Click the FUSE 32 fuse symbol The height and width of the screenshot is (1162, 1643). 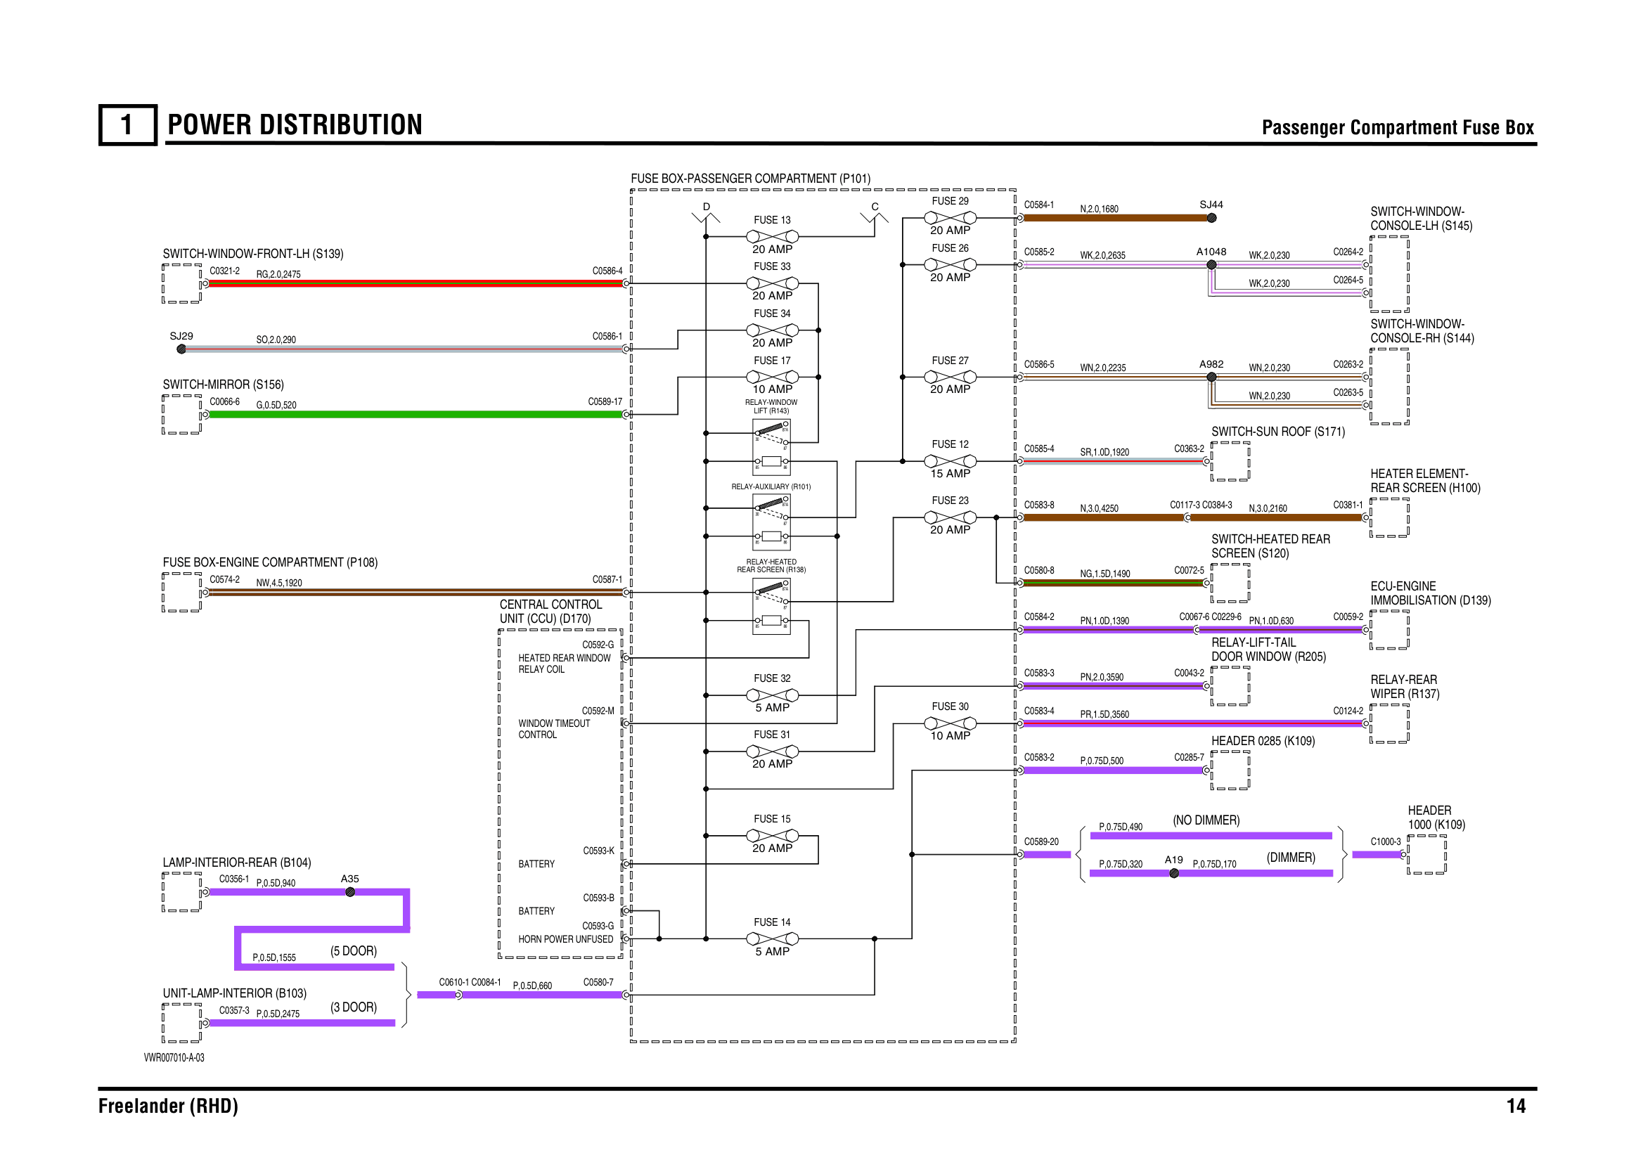(x=772, y=695)
